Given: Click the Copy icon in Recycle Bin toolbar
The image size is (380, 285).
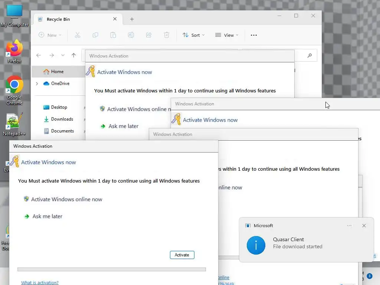Looking at the screenshot, I should (x=95, y=35).
